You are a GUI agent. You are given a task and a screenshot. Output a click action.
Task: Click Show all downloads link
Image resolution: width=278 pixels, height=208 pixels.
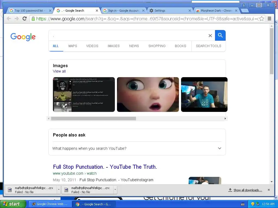click(248, 190)
